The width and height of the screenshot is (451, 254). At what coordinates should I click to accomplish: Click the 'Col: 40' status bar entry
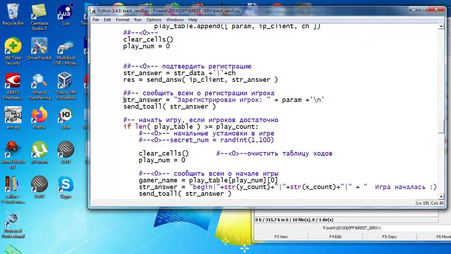coord(437,203)
